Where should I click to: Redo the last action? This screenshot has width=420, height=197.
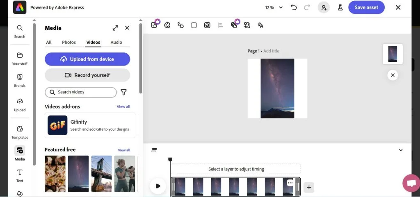tap(307, 7)
